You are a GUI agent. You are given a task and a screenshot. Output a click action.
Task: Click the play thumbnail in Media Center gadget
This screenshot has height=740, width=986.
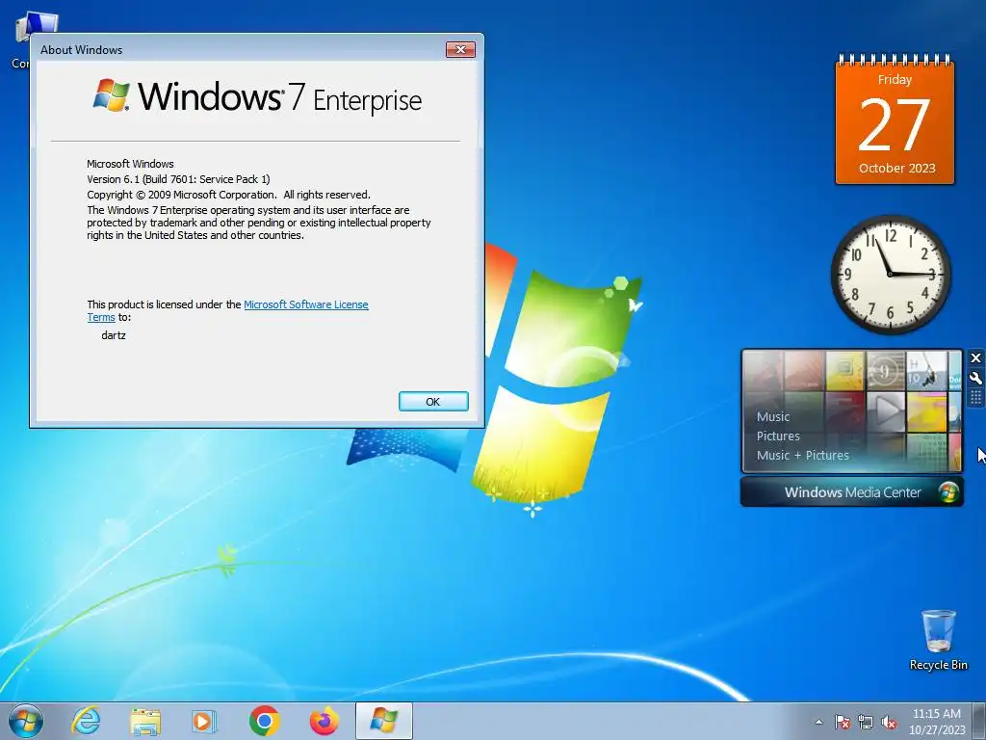coord(886,410)
